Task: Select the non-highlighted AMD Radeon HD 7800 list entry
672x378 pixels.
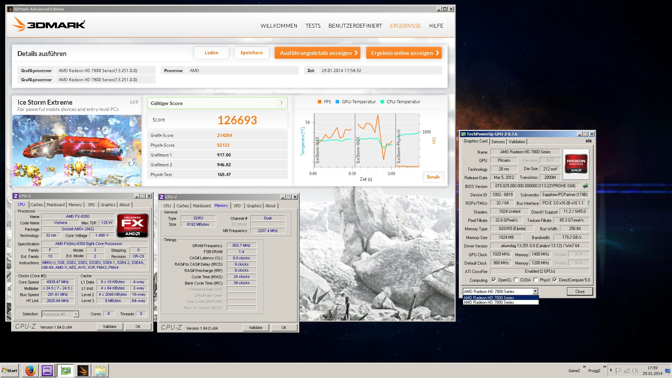Action: [500, 302]
